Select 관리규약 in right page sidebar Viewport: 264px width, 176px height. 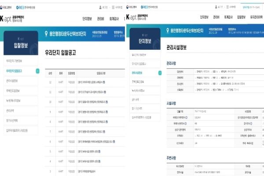pos(145,99)
